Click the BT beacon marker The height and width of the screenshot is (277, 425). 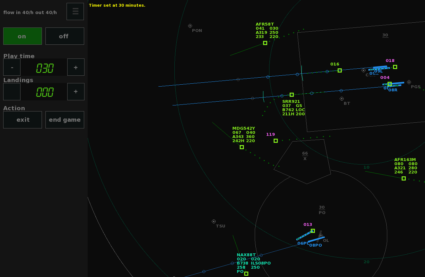(x=342, y=99)
